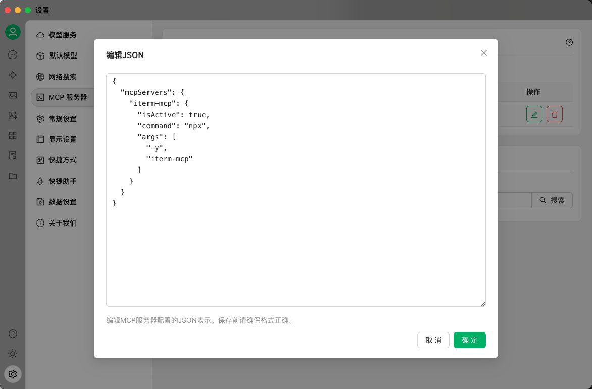Open the mini apps grid icon
The height and width of the screenshot is (389, 592).
pos(13,135)
